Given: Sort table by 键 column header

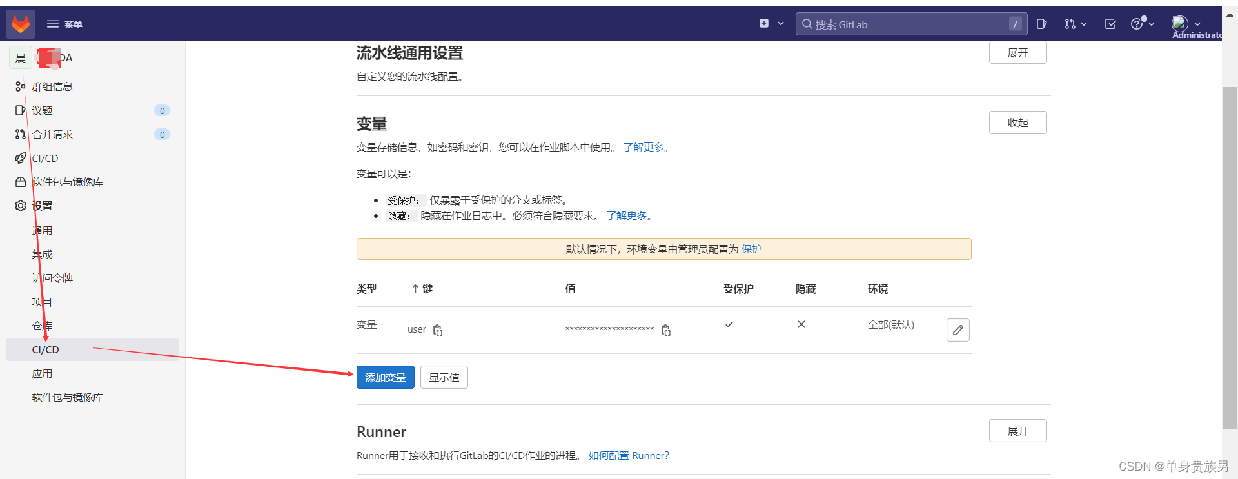Looking at the screenshot, I should point(422,289).
